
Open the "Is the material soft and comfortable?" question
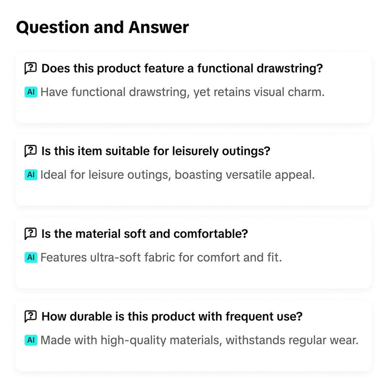click(145, 234)
